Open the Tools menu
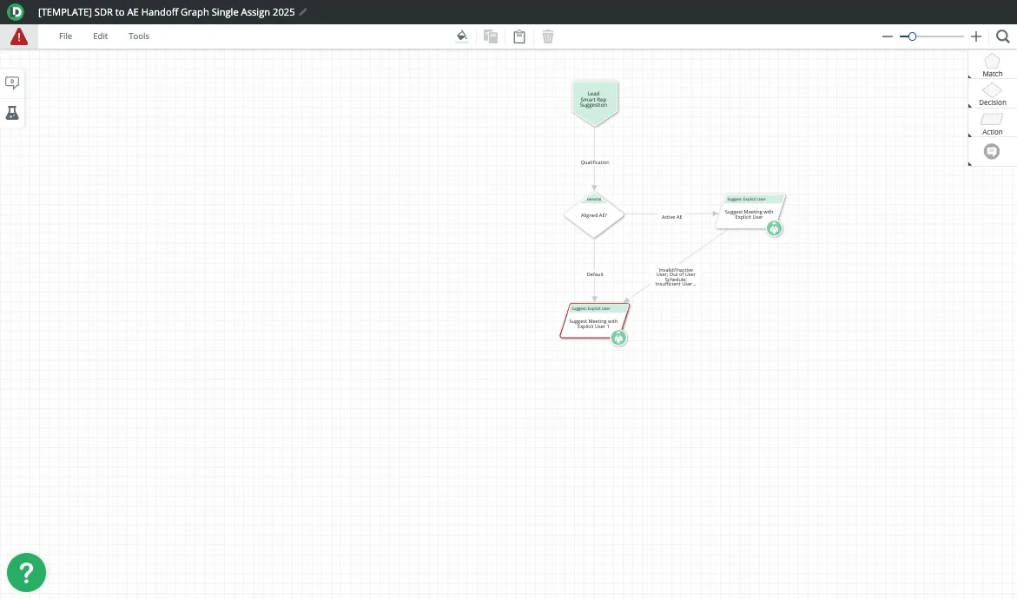This screenshot has width=1017, height=599. [x=139, y=36]
